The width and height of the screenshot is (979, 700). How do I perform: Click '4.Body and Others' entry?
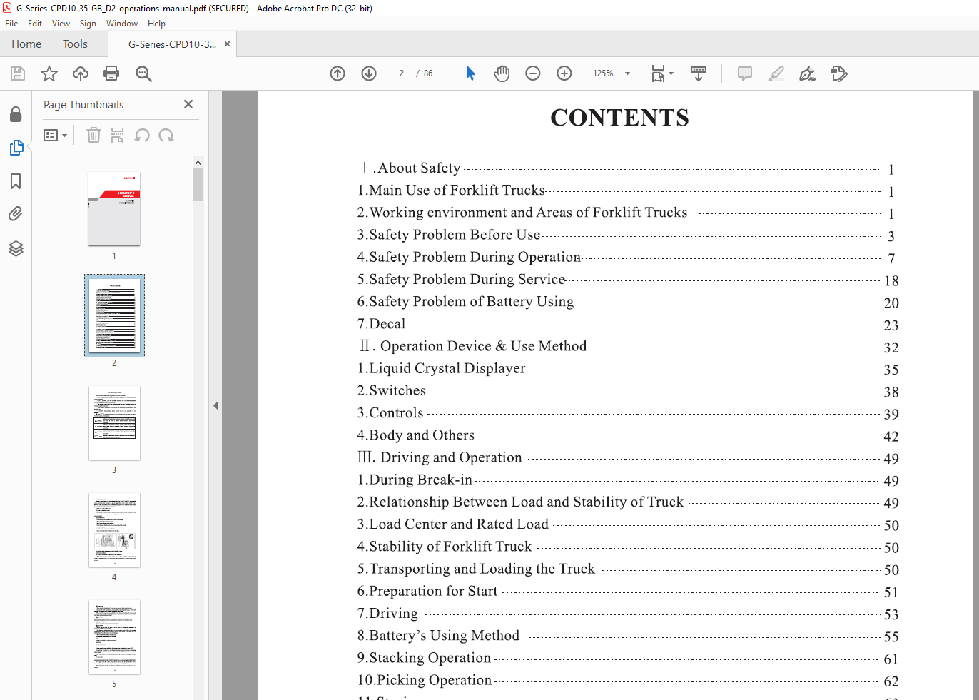pyautogui.click(x=415, y=435)
